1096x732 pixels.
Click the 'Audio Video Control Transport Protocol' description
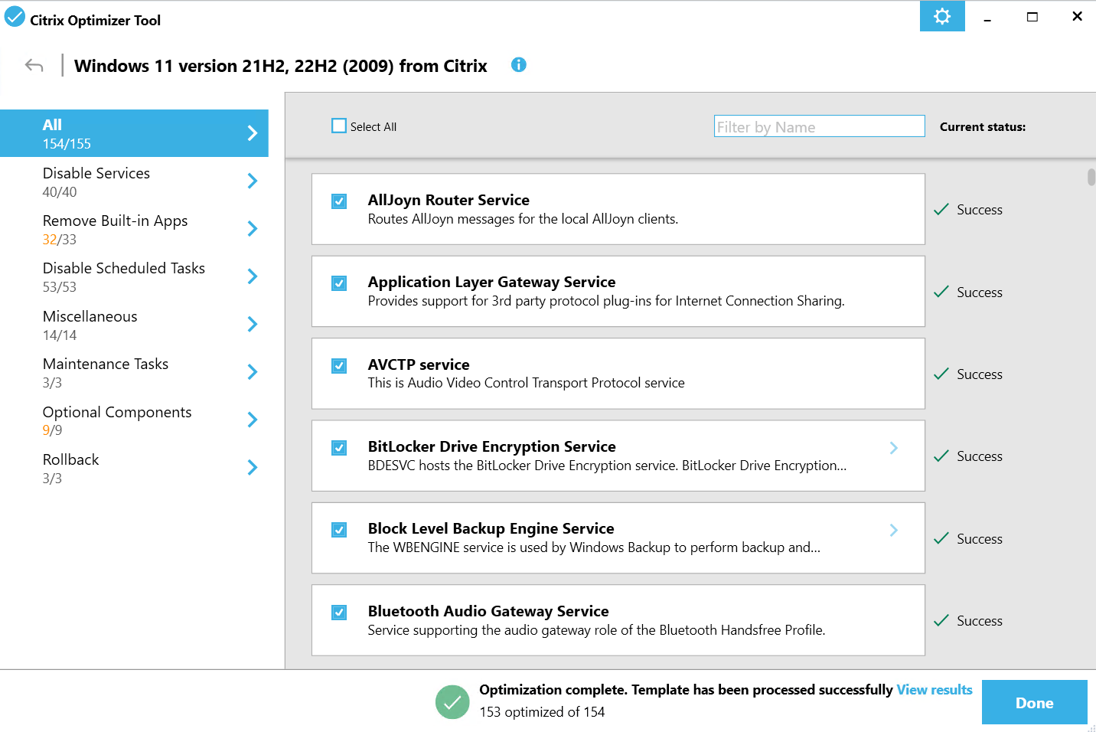[526, 383]
